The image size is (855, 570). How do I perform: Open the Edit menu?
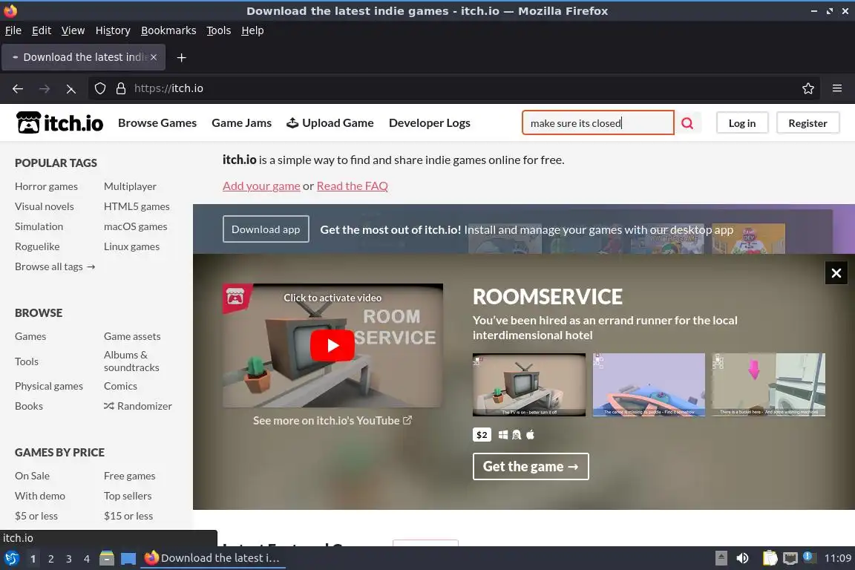pyautogui.click(x=42, y=30)
